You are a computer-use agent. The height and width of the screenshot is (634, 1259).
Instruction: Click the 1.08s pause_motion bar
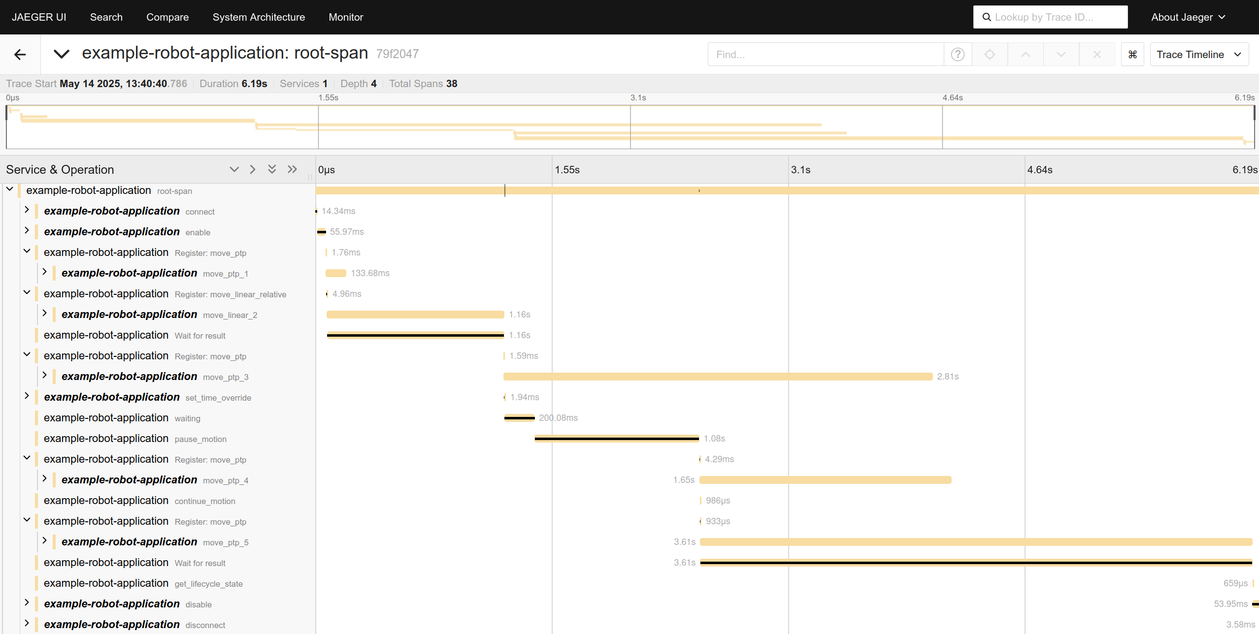coord(617,439)
